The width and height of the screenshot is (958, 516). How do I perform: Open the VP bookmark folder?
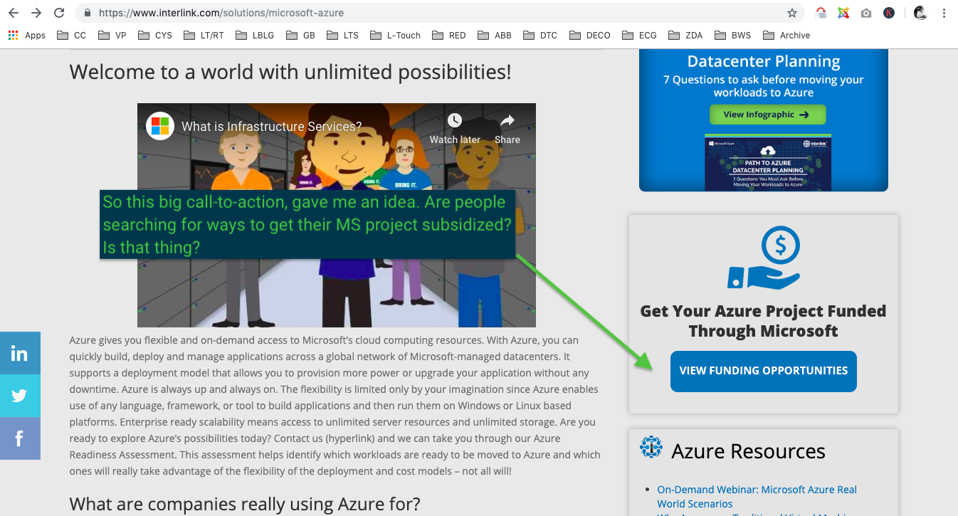tap(112, 35)
